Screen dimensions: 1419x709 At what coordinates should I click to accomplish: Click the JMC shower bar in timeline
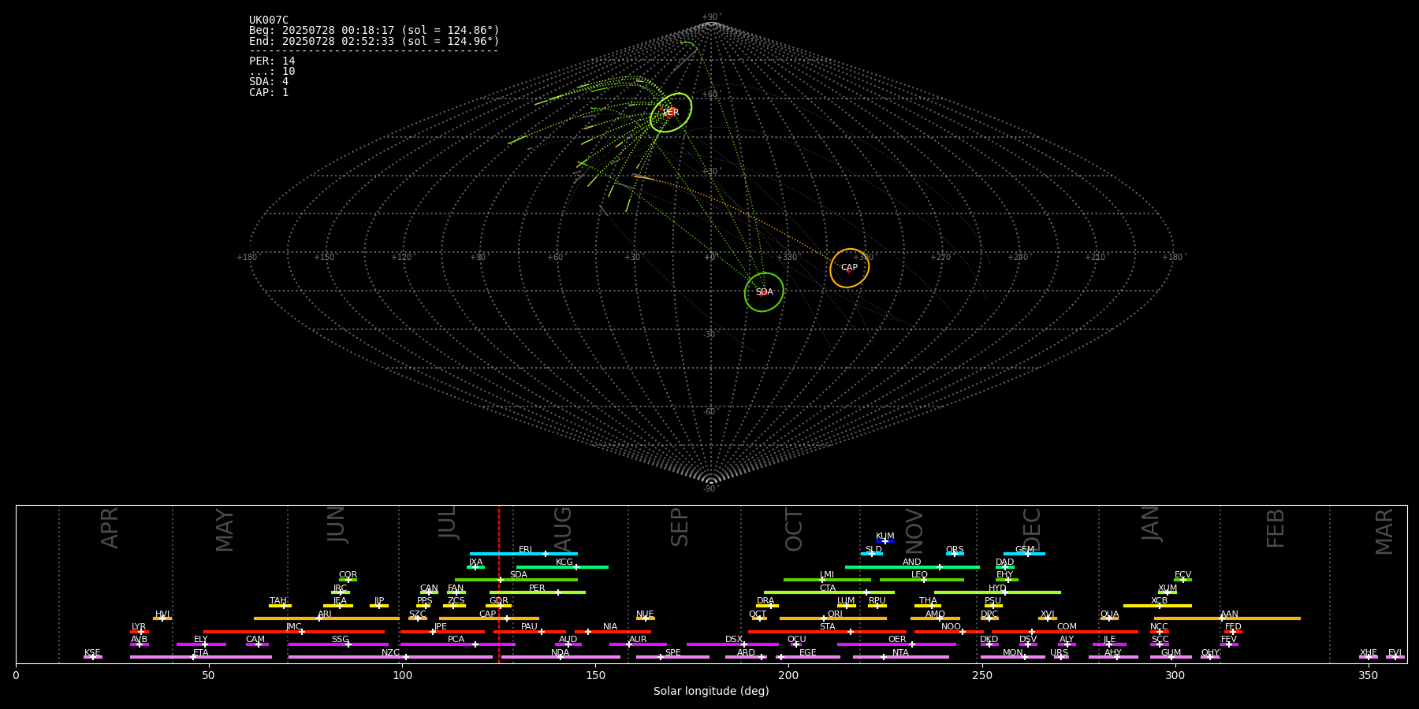(294, 632)
